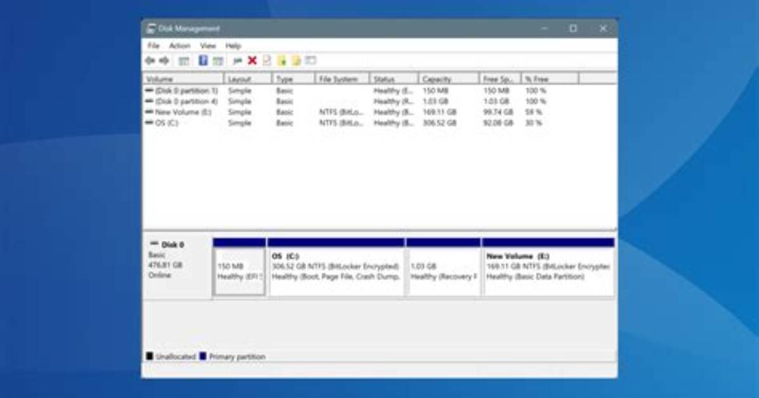Viewport: 759px width, 398px height.
Task: Select the 1.03 GB Recovery partition block
Action: 444,266
